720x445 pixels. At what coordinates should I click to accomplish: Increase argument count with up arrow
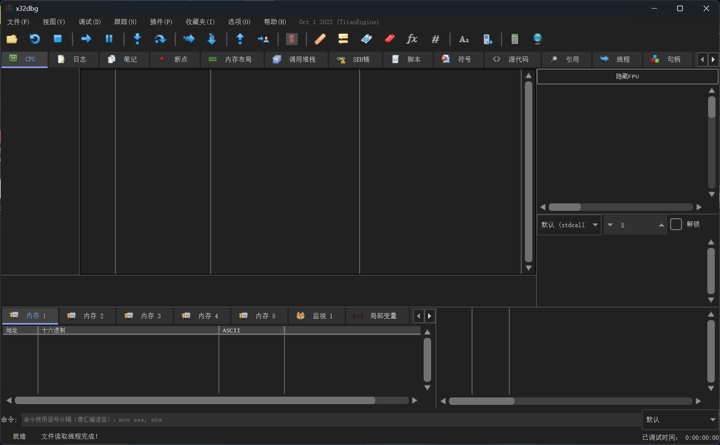pyautogui.click(x=661, y=225)
